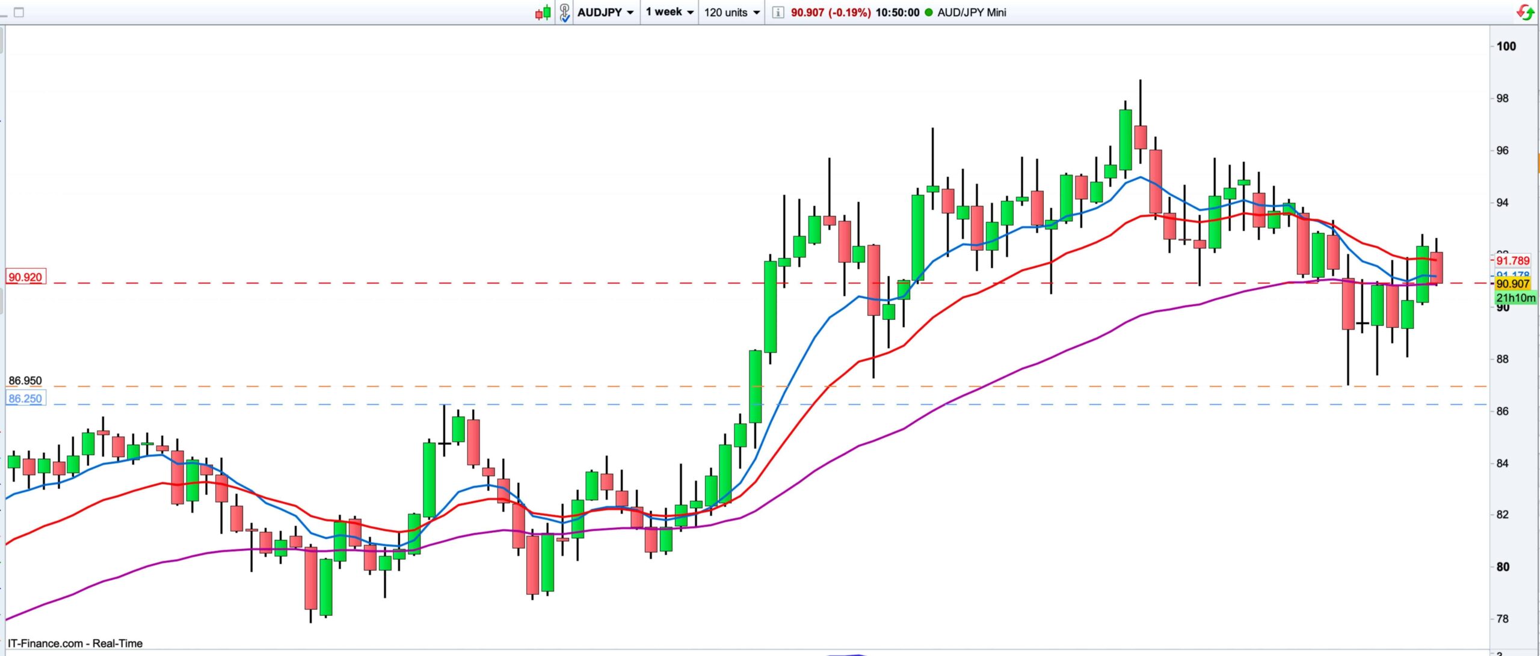This screenshot has width=1540, height=656.
Task: Click the chain link chart-linking icon
Action: (x=564, y=13)
